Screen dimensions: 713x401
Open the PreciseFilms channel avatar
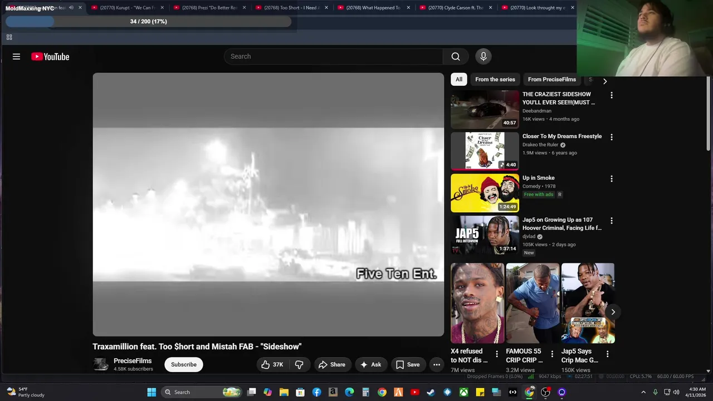(x=101, y=364)
